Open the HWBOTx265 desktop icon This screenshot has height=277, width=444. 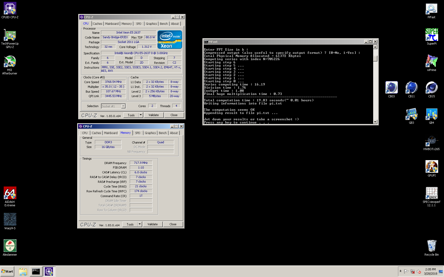tap(431, 142)
